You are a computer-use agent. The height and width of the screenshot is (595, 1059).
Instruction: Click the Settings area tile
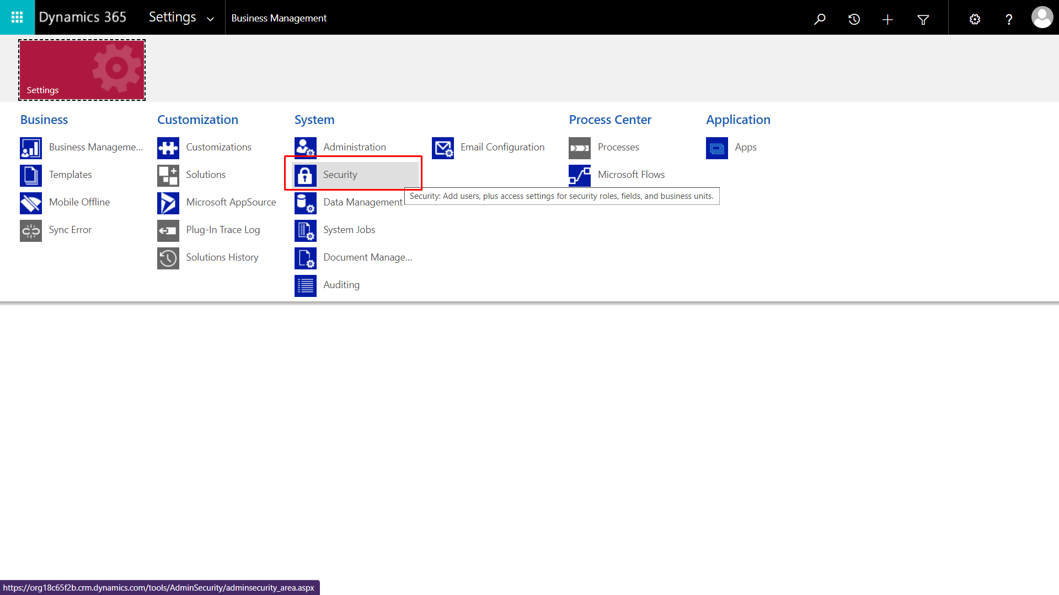tap(82, 70)
